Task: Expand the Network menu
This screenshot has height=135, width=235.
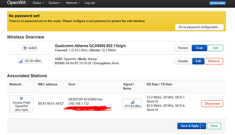Action: pos(73,3)
